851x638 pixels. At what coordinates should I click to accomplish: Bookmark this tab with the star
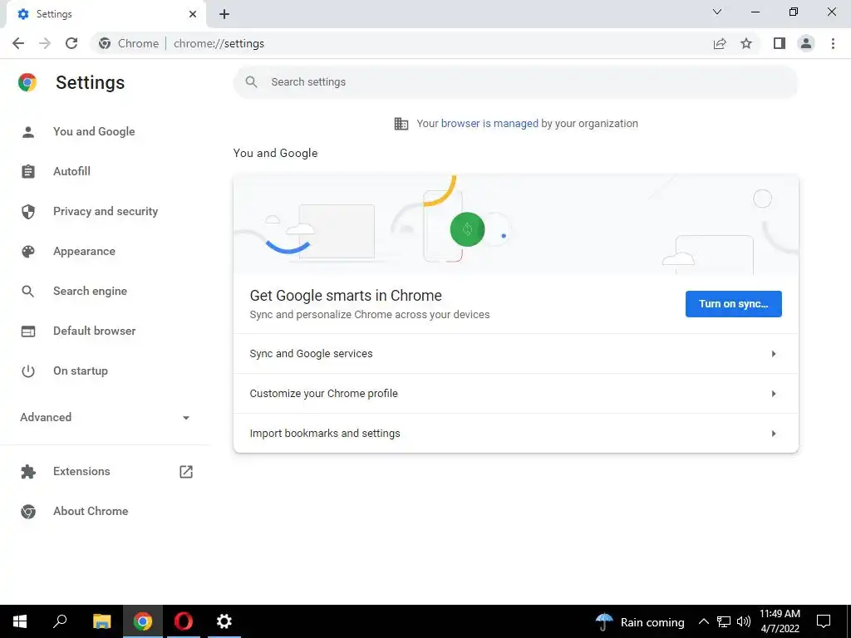pyautogui.click(x=746, y=43)
